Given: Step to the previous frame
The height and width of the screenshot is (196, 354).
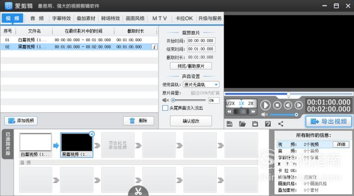Looking at the screenshot, I should pos(288,105).
